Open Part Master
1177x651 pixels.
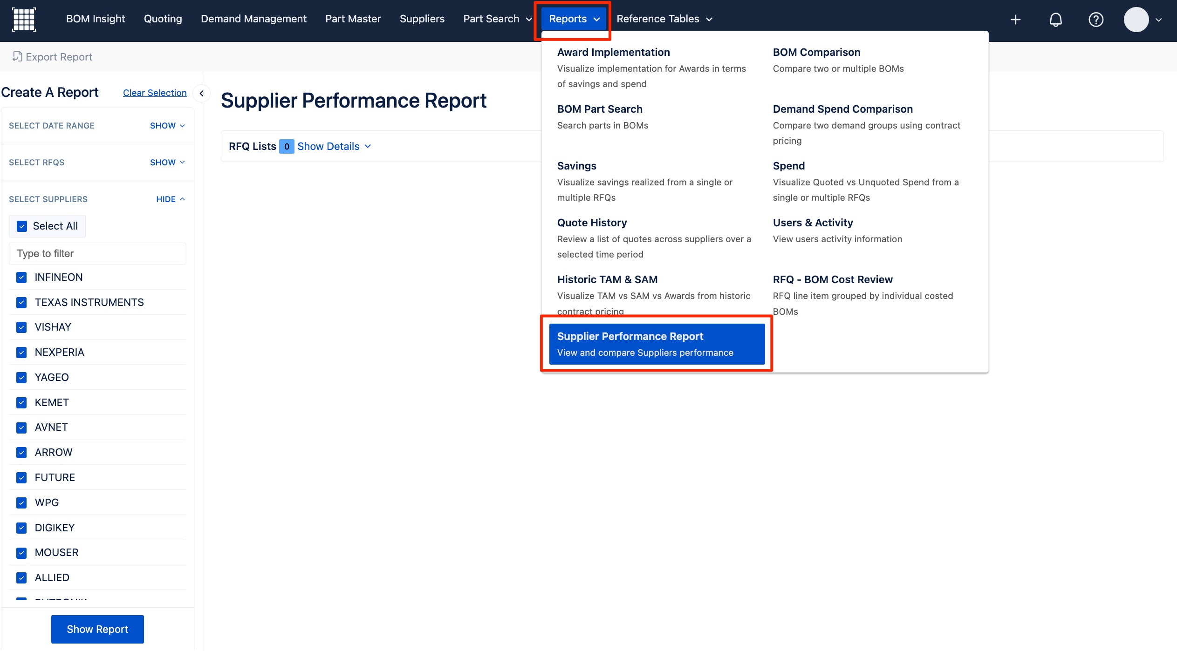pos(353,19)
